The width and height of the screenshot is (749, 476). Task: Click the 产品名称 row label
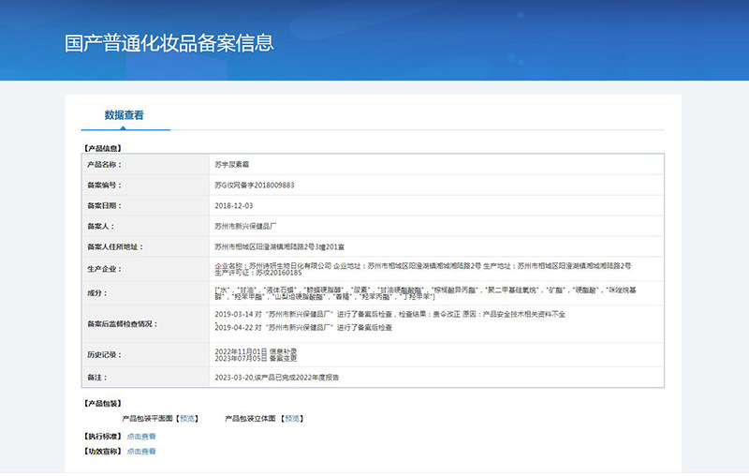point(104,164)
